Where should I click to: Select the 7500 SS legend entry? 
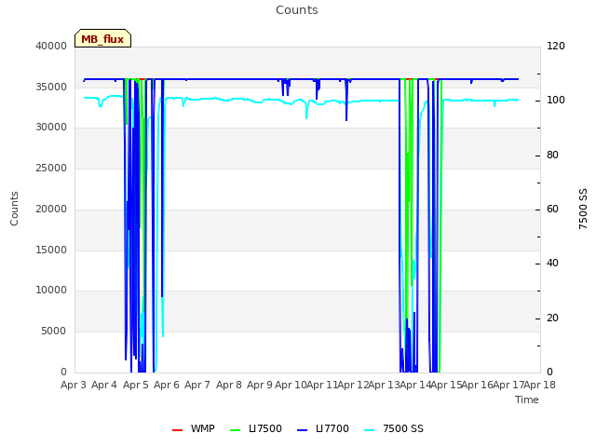[x=394, y=428]
